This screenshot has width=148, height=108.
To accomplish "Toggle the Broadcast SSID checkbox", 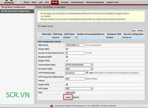I will [67, 57].
